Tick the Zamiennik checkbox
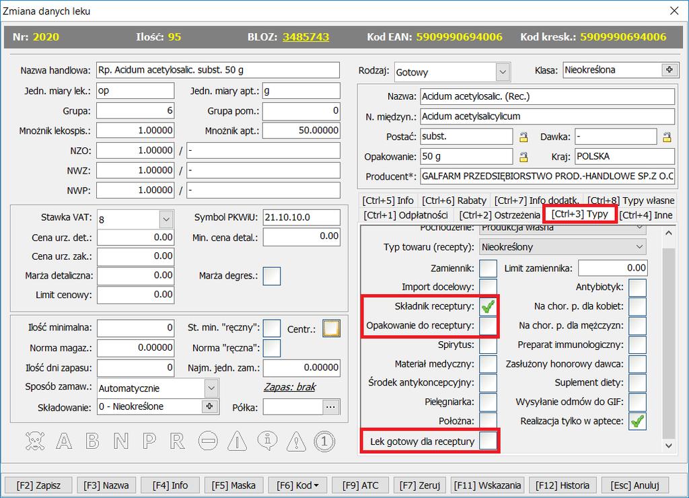This screenshot has height=498, width=689. coord(488,268)
